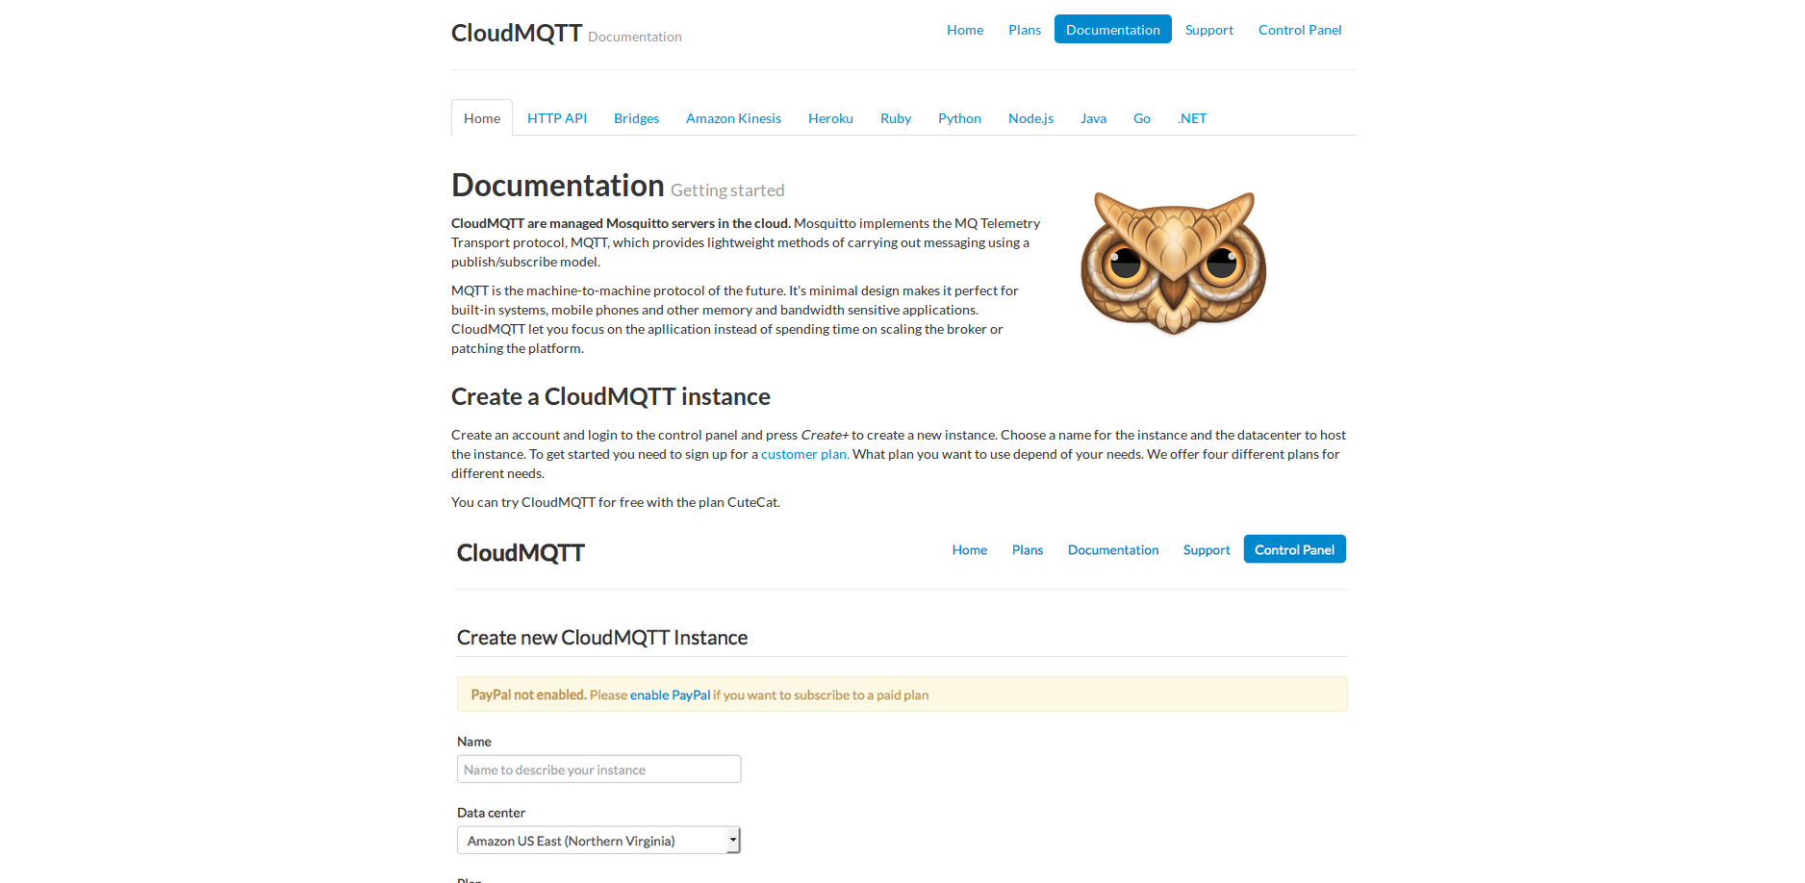Click the CloudMQTT logo in the embedded panel
The width and height of the screenshot is (1805, 883).
521,553
